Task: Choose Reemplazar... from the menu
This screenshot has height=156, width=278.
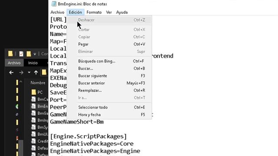Action: click(109, 91)
